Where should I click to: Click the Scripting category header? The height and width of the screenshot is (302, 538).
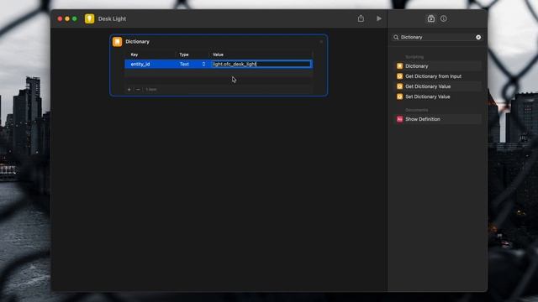click(x=414, y=57)
